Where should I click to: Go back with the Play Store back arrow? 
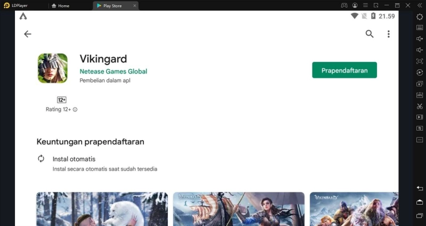point(28,34)
